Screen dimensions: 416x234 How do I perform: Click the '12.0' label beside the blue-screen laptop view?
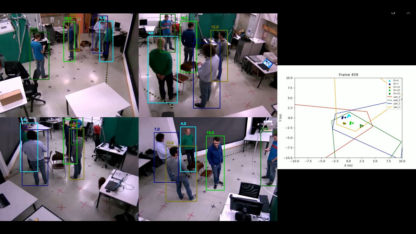[215, 27]
